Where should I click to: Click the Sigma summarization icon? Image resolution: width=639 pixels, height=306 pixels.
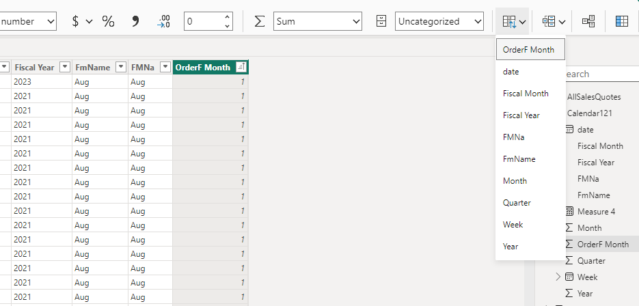click(259, 22)
